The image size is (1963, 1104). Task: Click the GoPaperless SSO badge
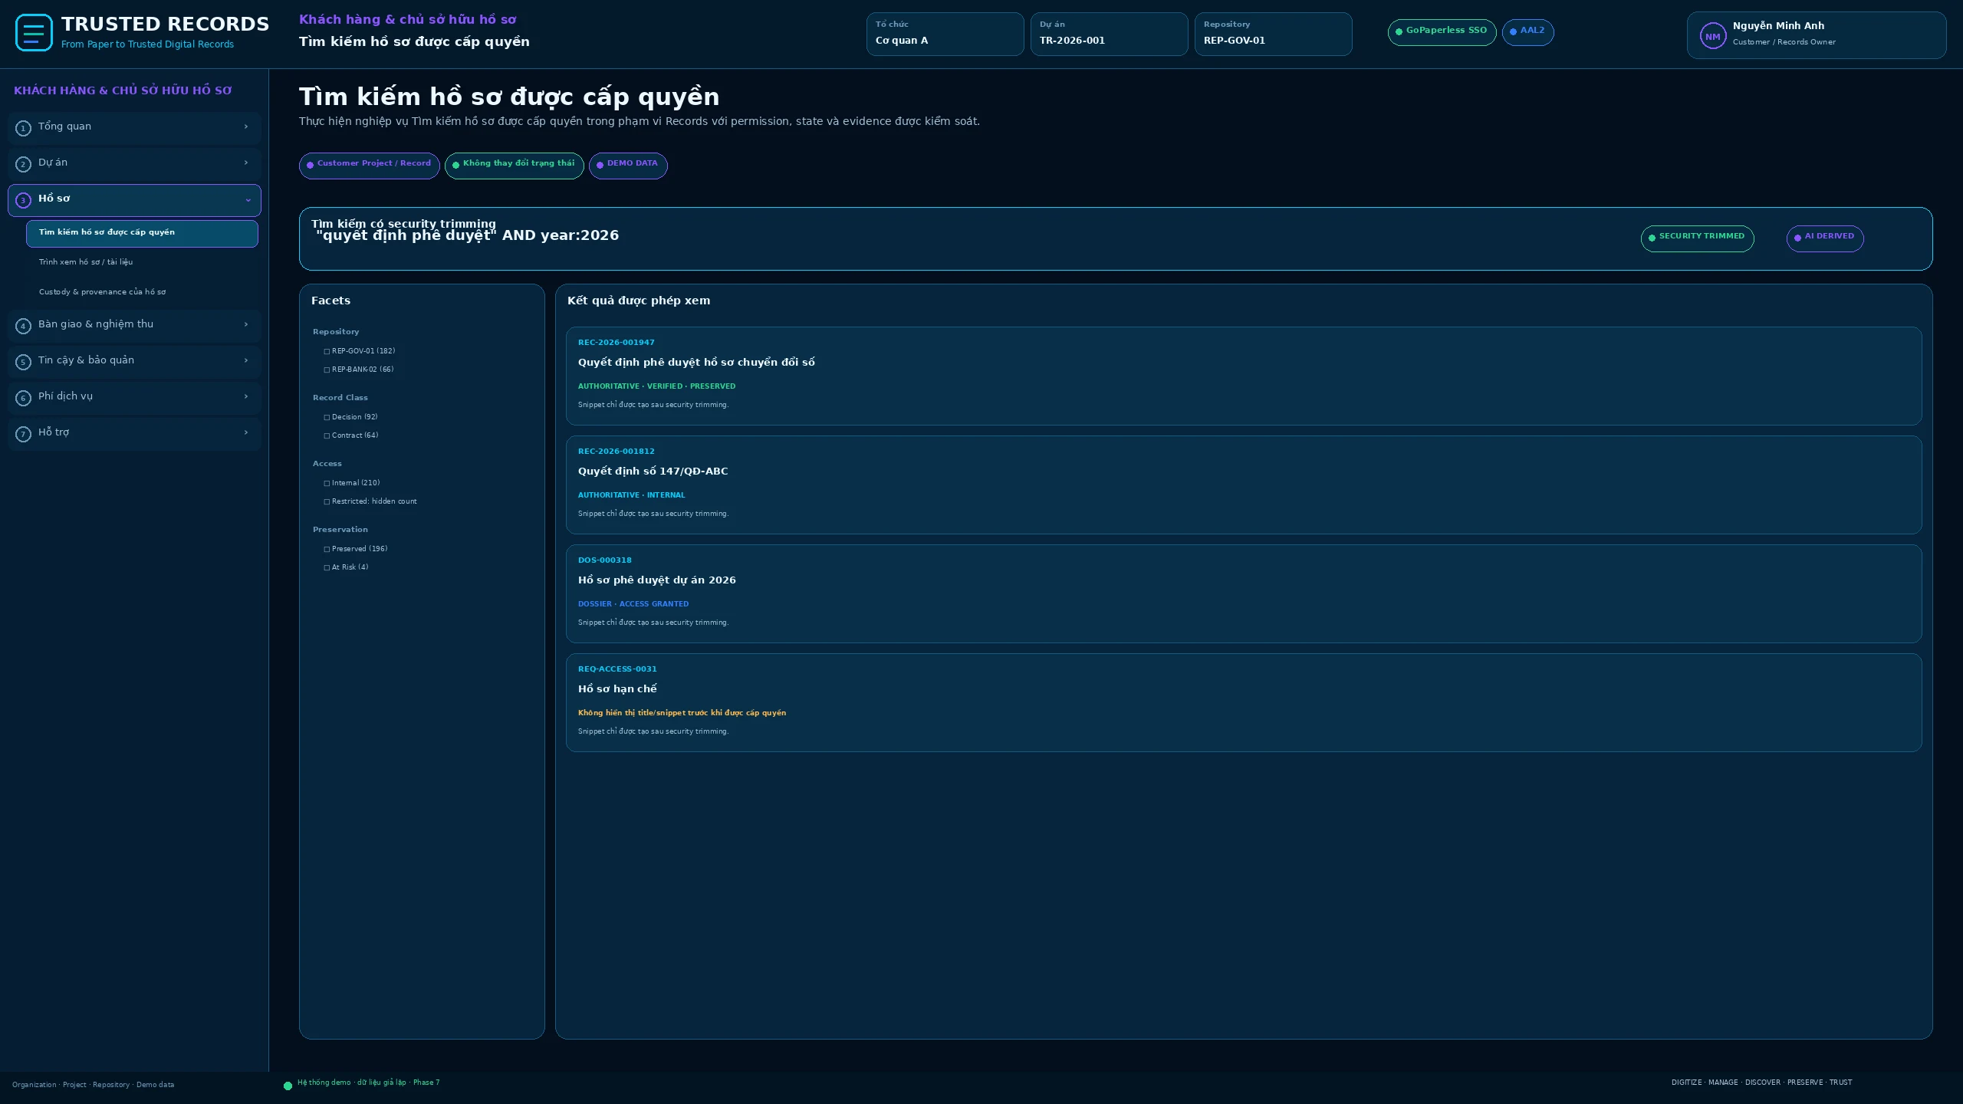[1442, 32]
